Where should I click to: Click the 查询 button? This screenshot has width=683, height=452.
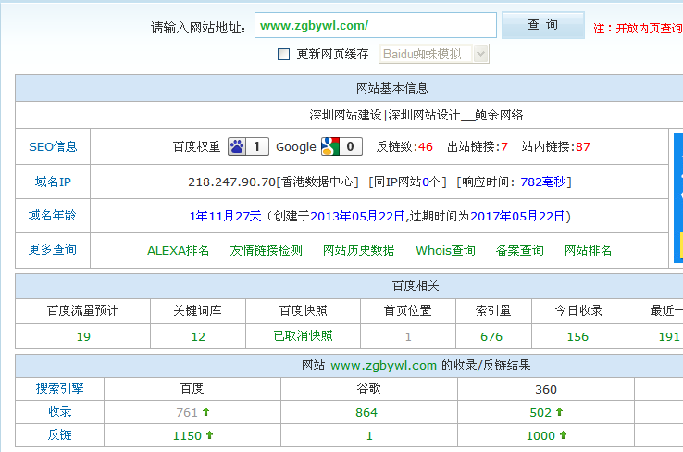point(542,25)
